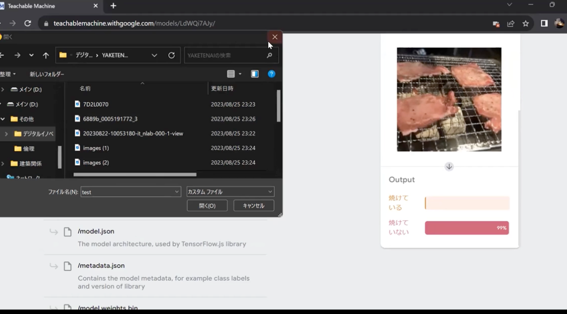Refresh the YAKETEN folder view

(x=171, y=55)
